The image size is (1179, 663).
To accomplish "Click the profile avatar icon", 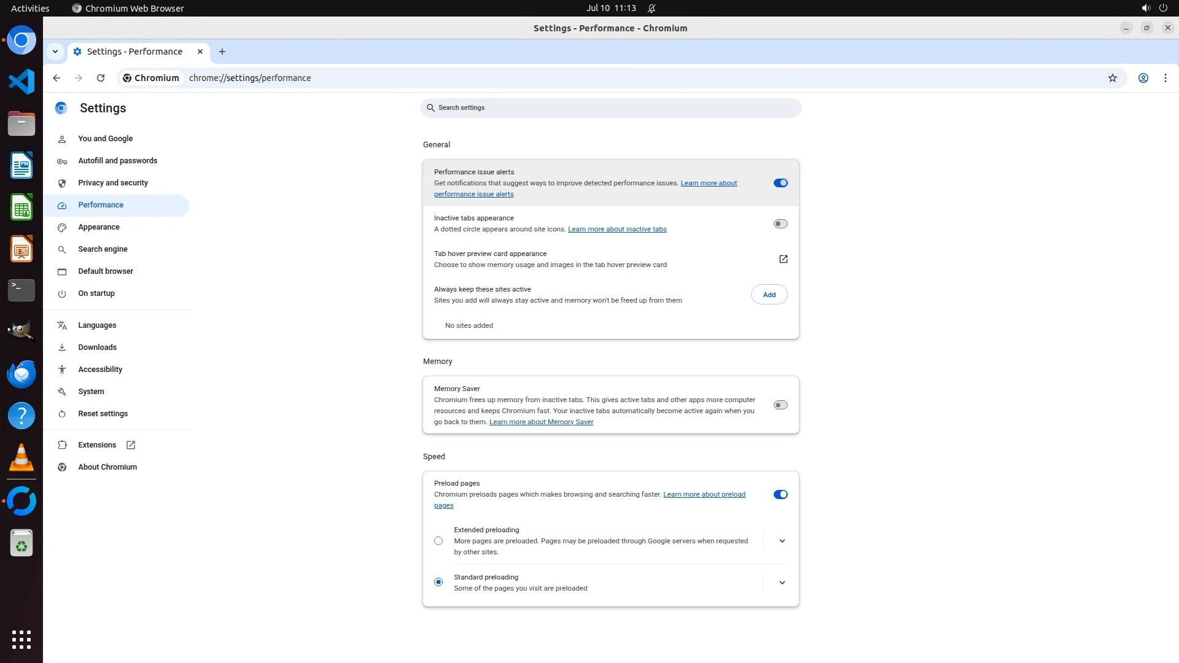I will pos(1143,78).
